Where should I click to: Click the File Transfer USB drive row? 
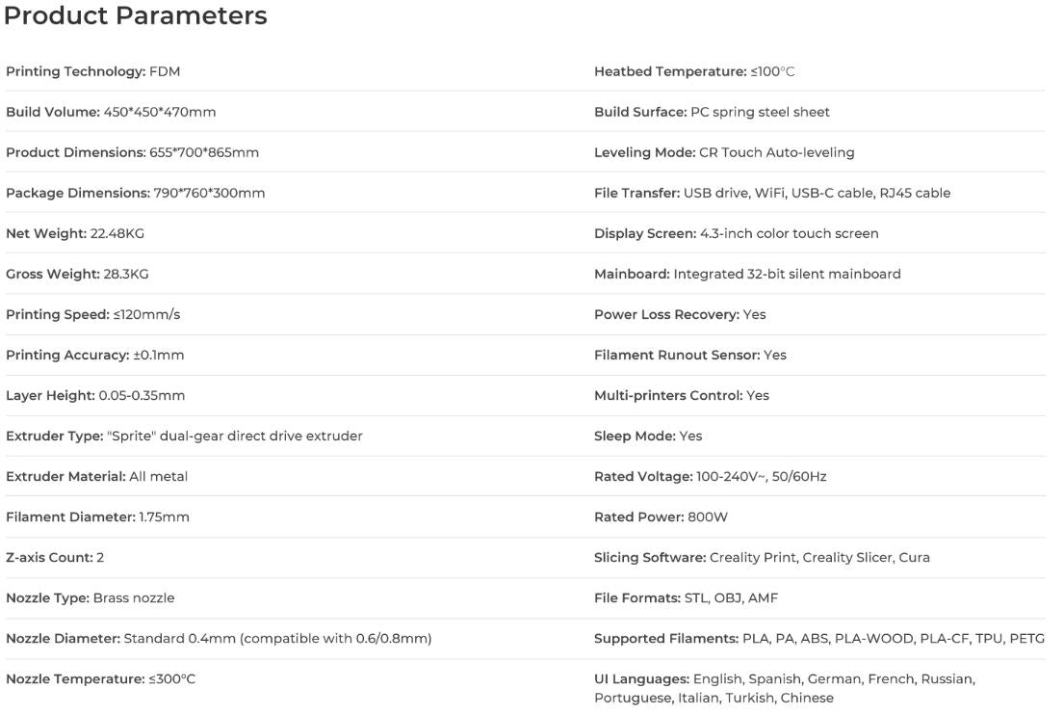pyautogui.click(x=772, y=193)
